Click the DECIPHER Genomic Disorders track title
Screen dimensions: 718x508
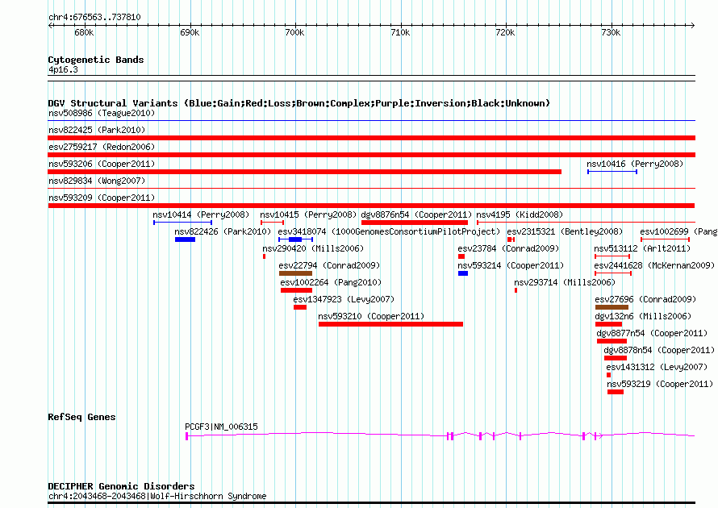tap(121, 486)
